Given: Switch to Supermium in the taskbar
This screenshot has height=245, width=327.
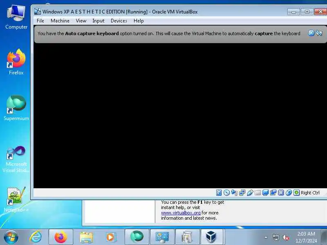Looking at the screenshot, I should click(137, 237).
